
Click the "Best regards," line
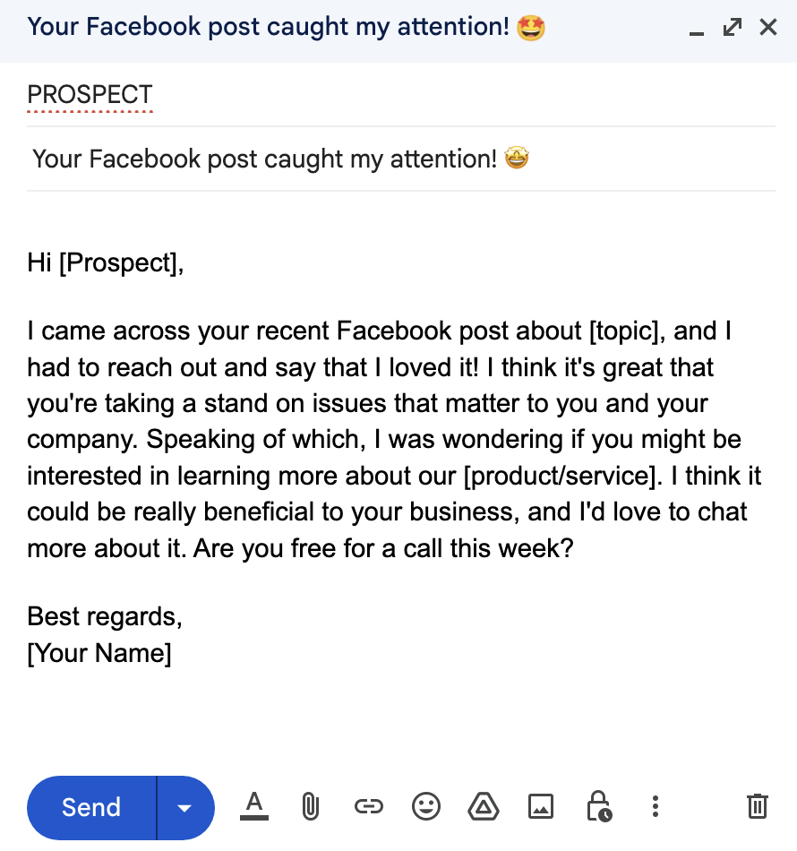click(105, 617)
